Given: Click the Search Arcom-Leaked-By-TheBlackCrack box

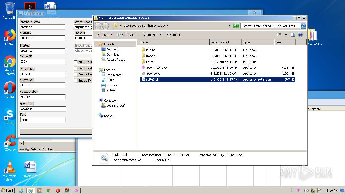Looking at the screenshot, I should click(271, 26).
